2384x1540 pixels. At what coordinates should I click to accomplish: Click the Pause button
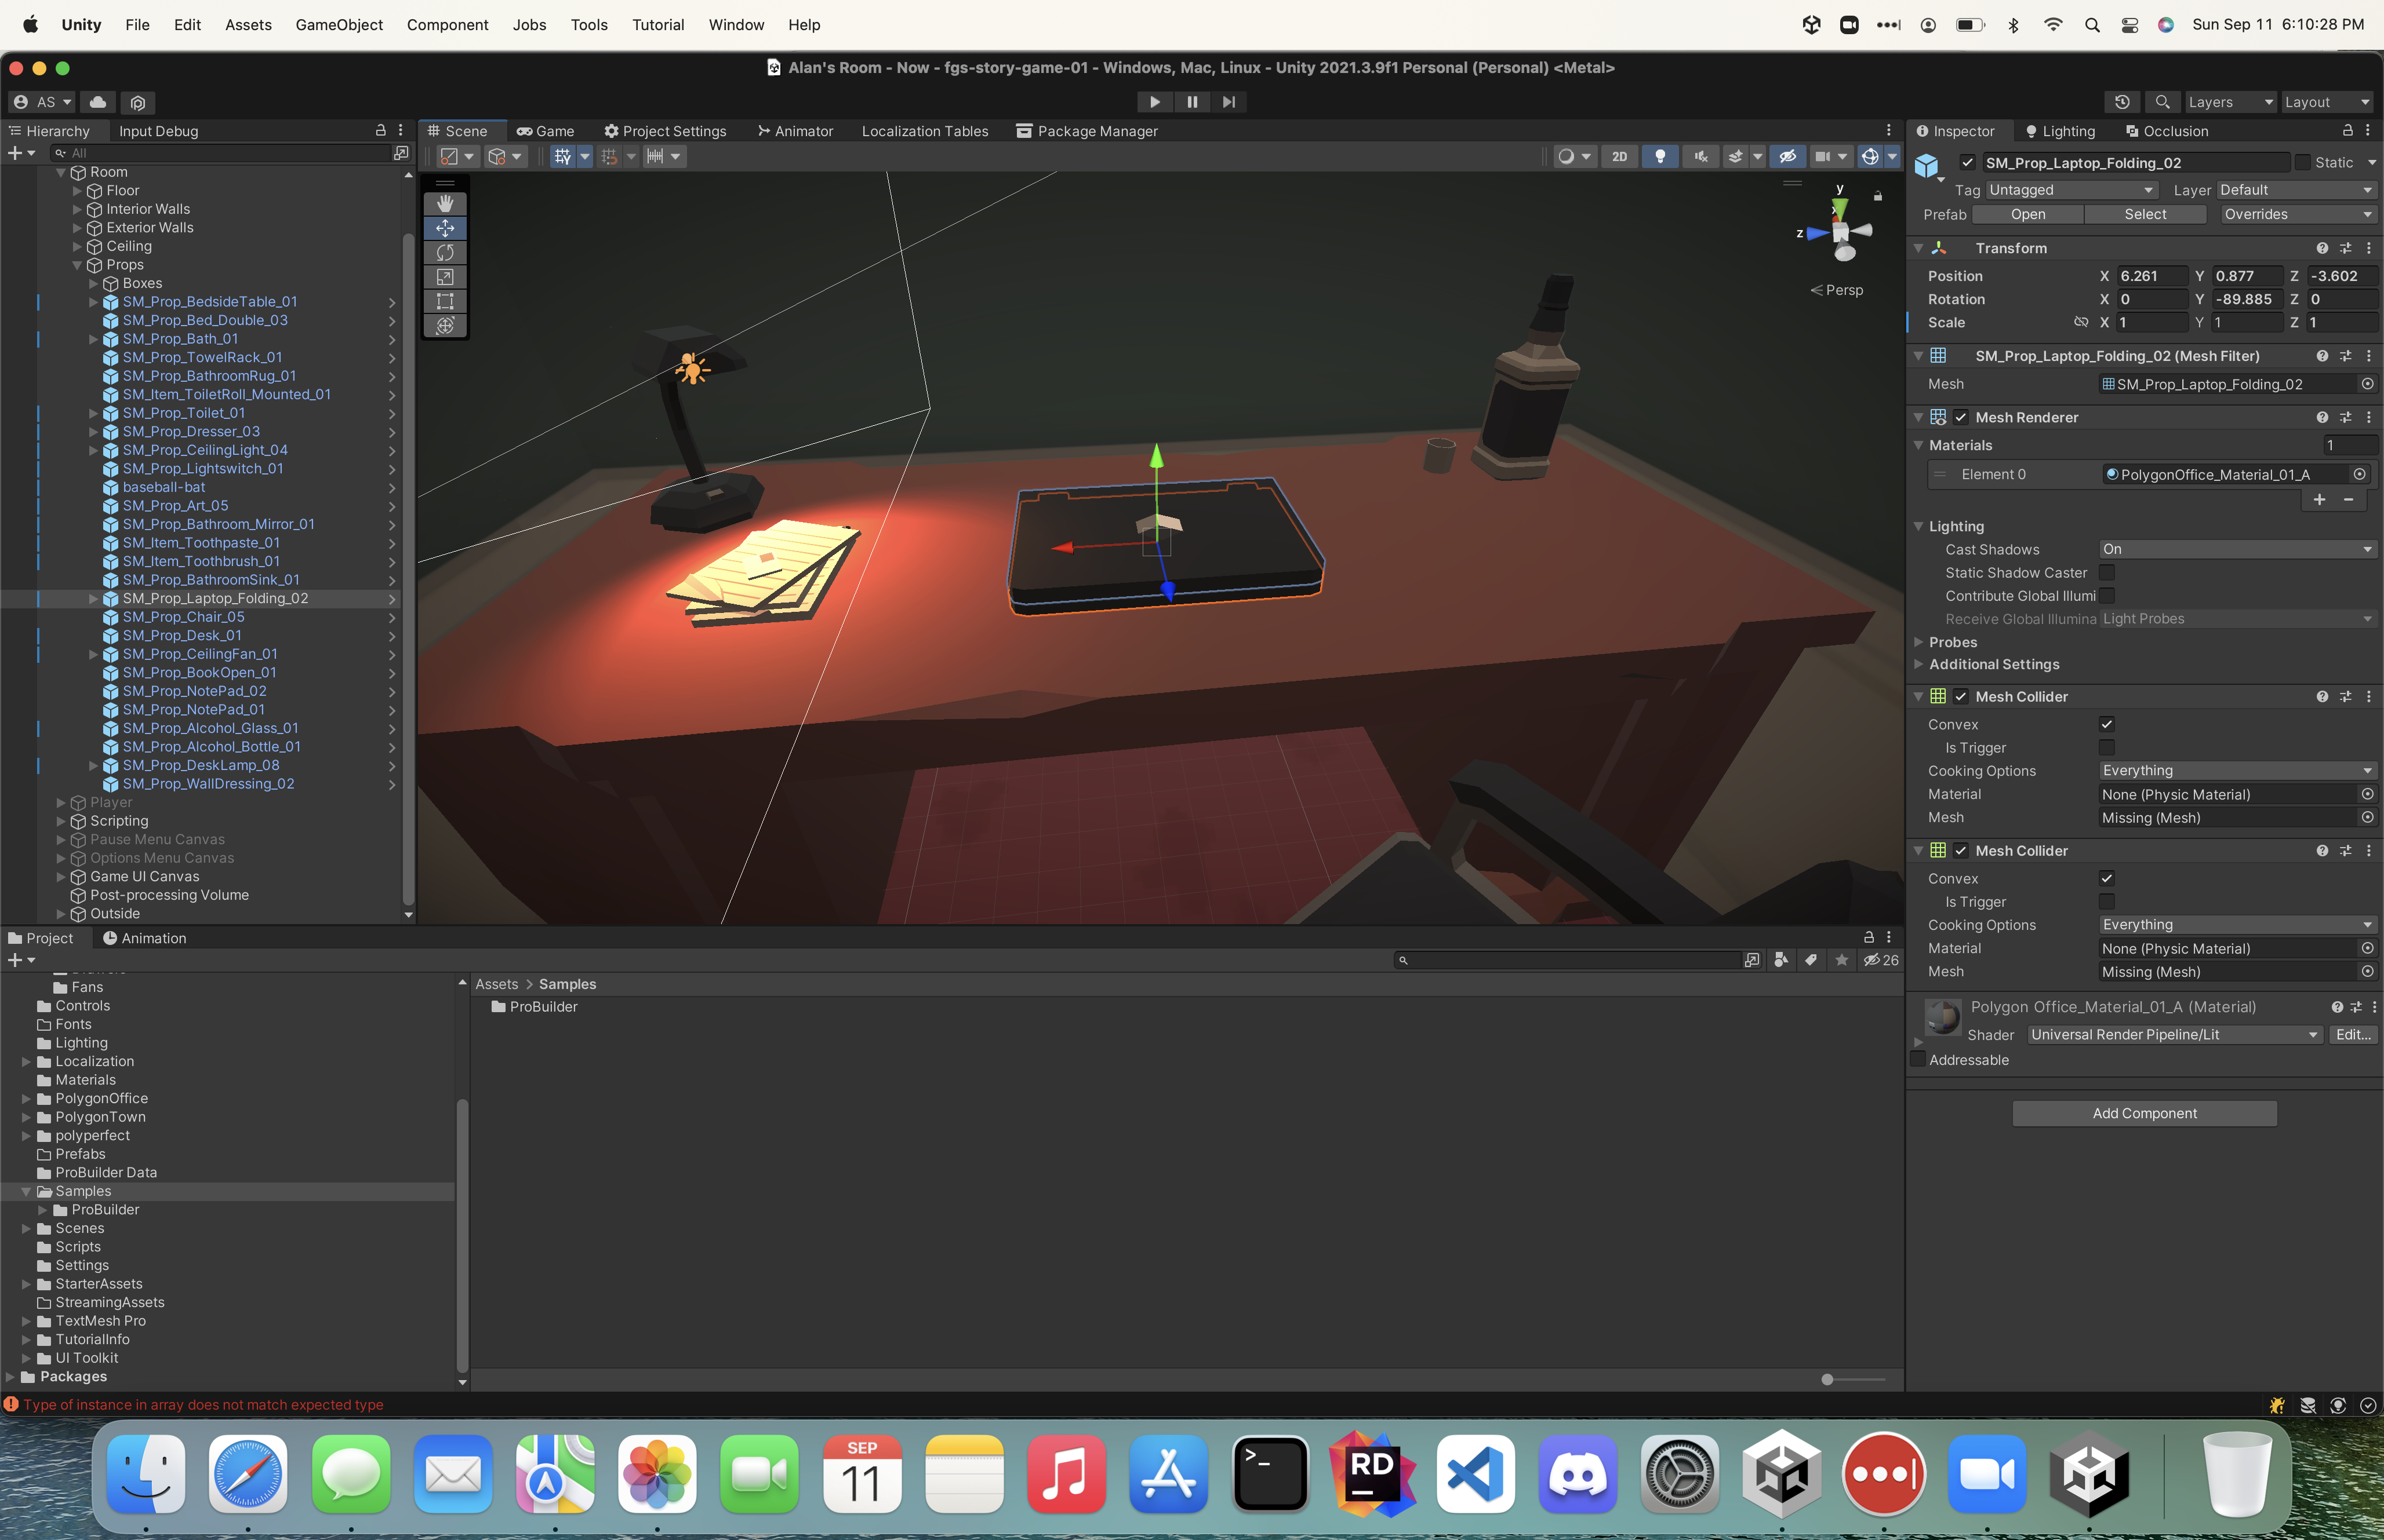[1191, 102]
